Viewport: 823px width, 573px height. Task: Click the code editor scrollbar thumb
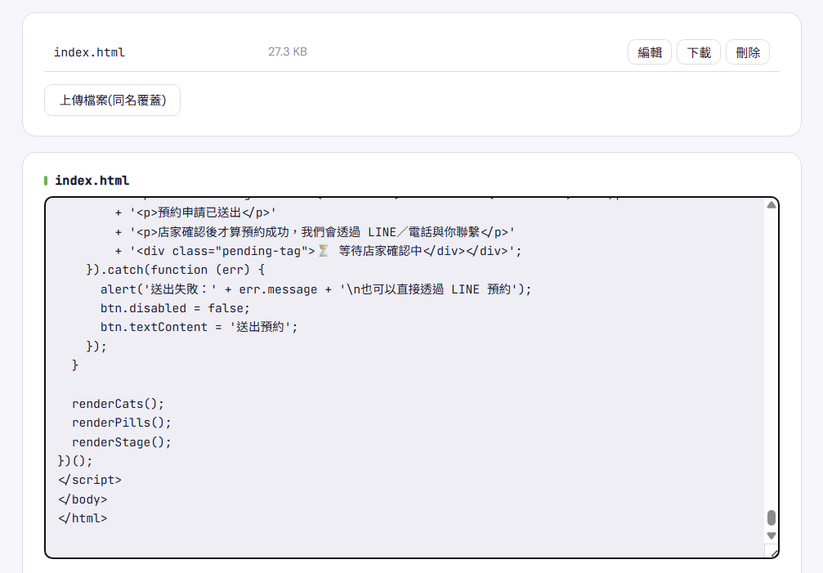click(x=771, y=517)
